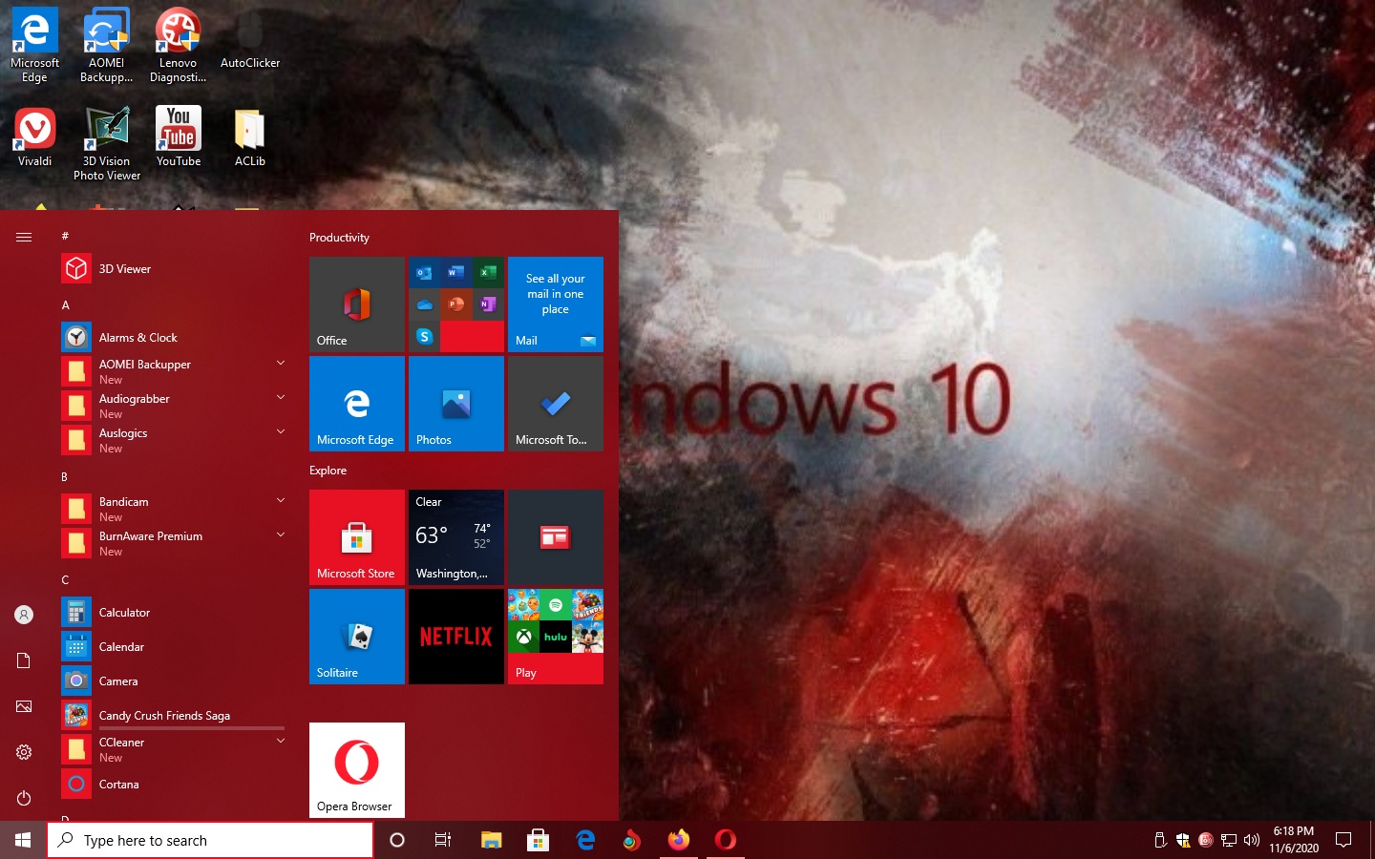Click the # section header
The height and width of the screenshot is (859, 1375).
pos(65,236)
